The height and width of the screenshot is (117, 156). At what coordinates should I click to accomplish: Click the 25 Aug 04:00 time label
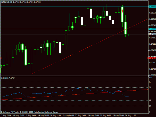106,116
